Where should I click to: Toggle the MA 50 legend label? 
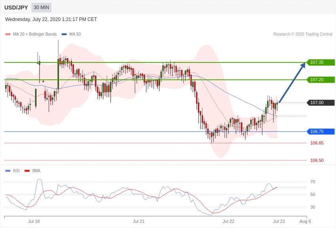[75, 34]
